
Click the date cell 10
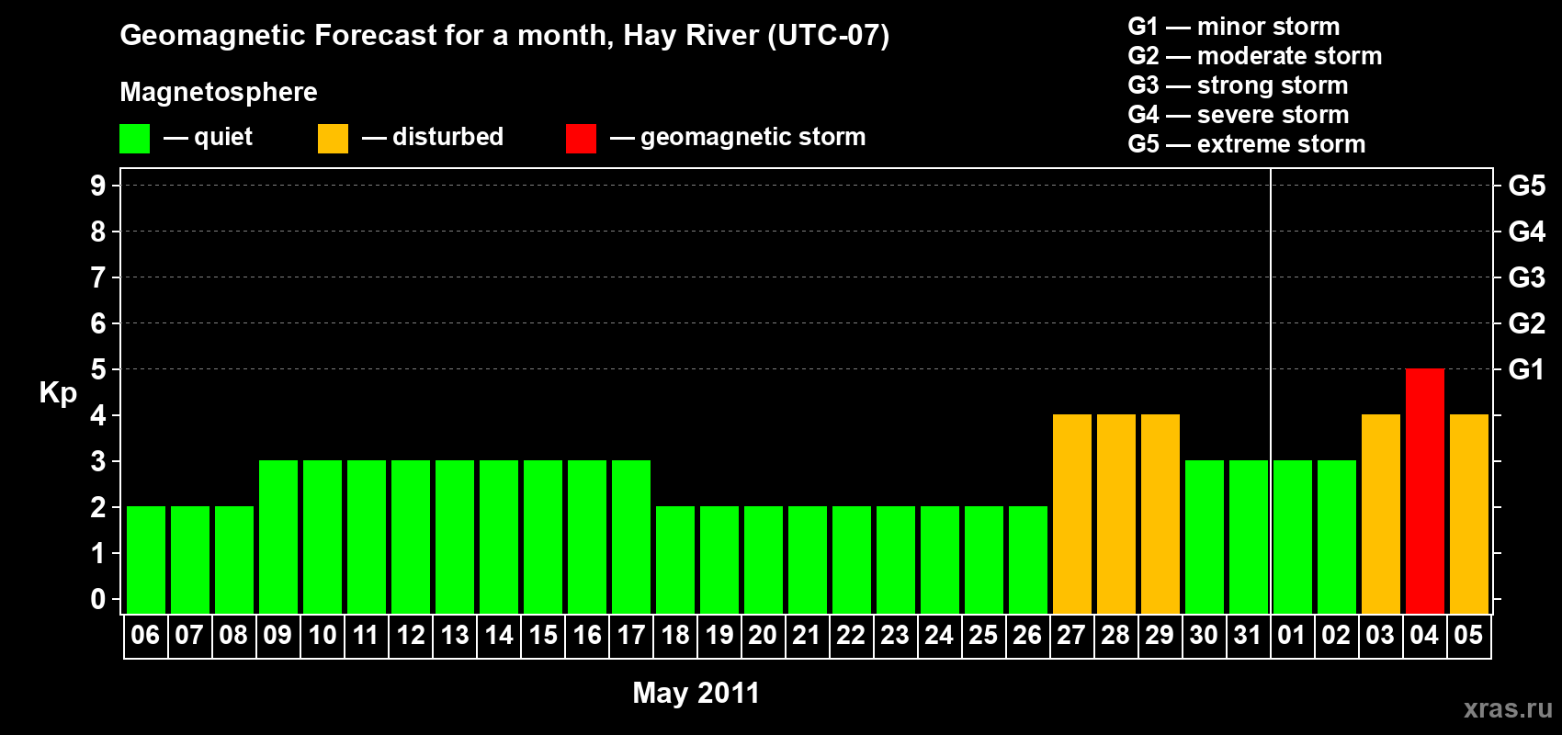(322, 636)
